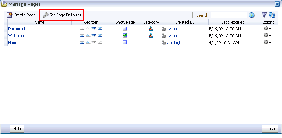Open Actions menu for Home
The width and height of the screenshot is (282, 138).
[268, 43]
